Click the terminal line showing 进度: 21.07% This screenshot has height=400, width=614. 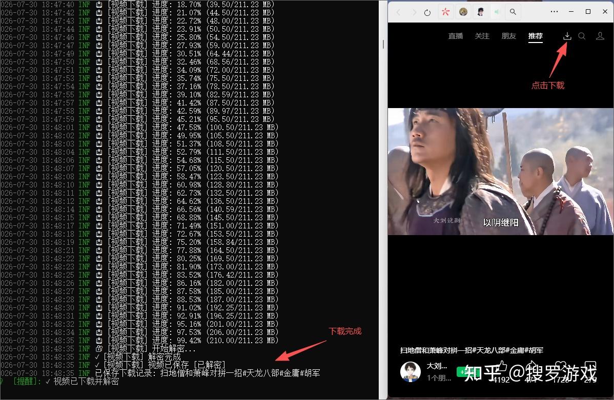(x=137, y=12)
